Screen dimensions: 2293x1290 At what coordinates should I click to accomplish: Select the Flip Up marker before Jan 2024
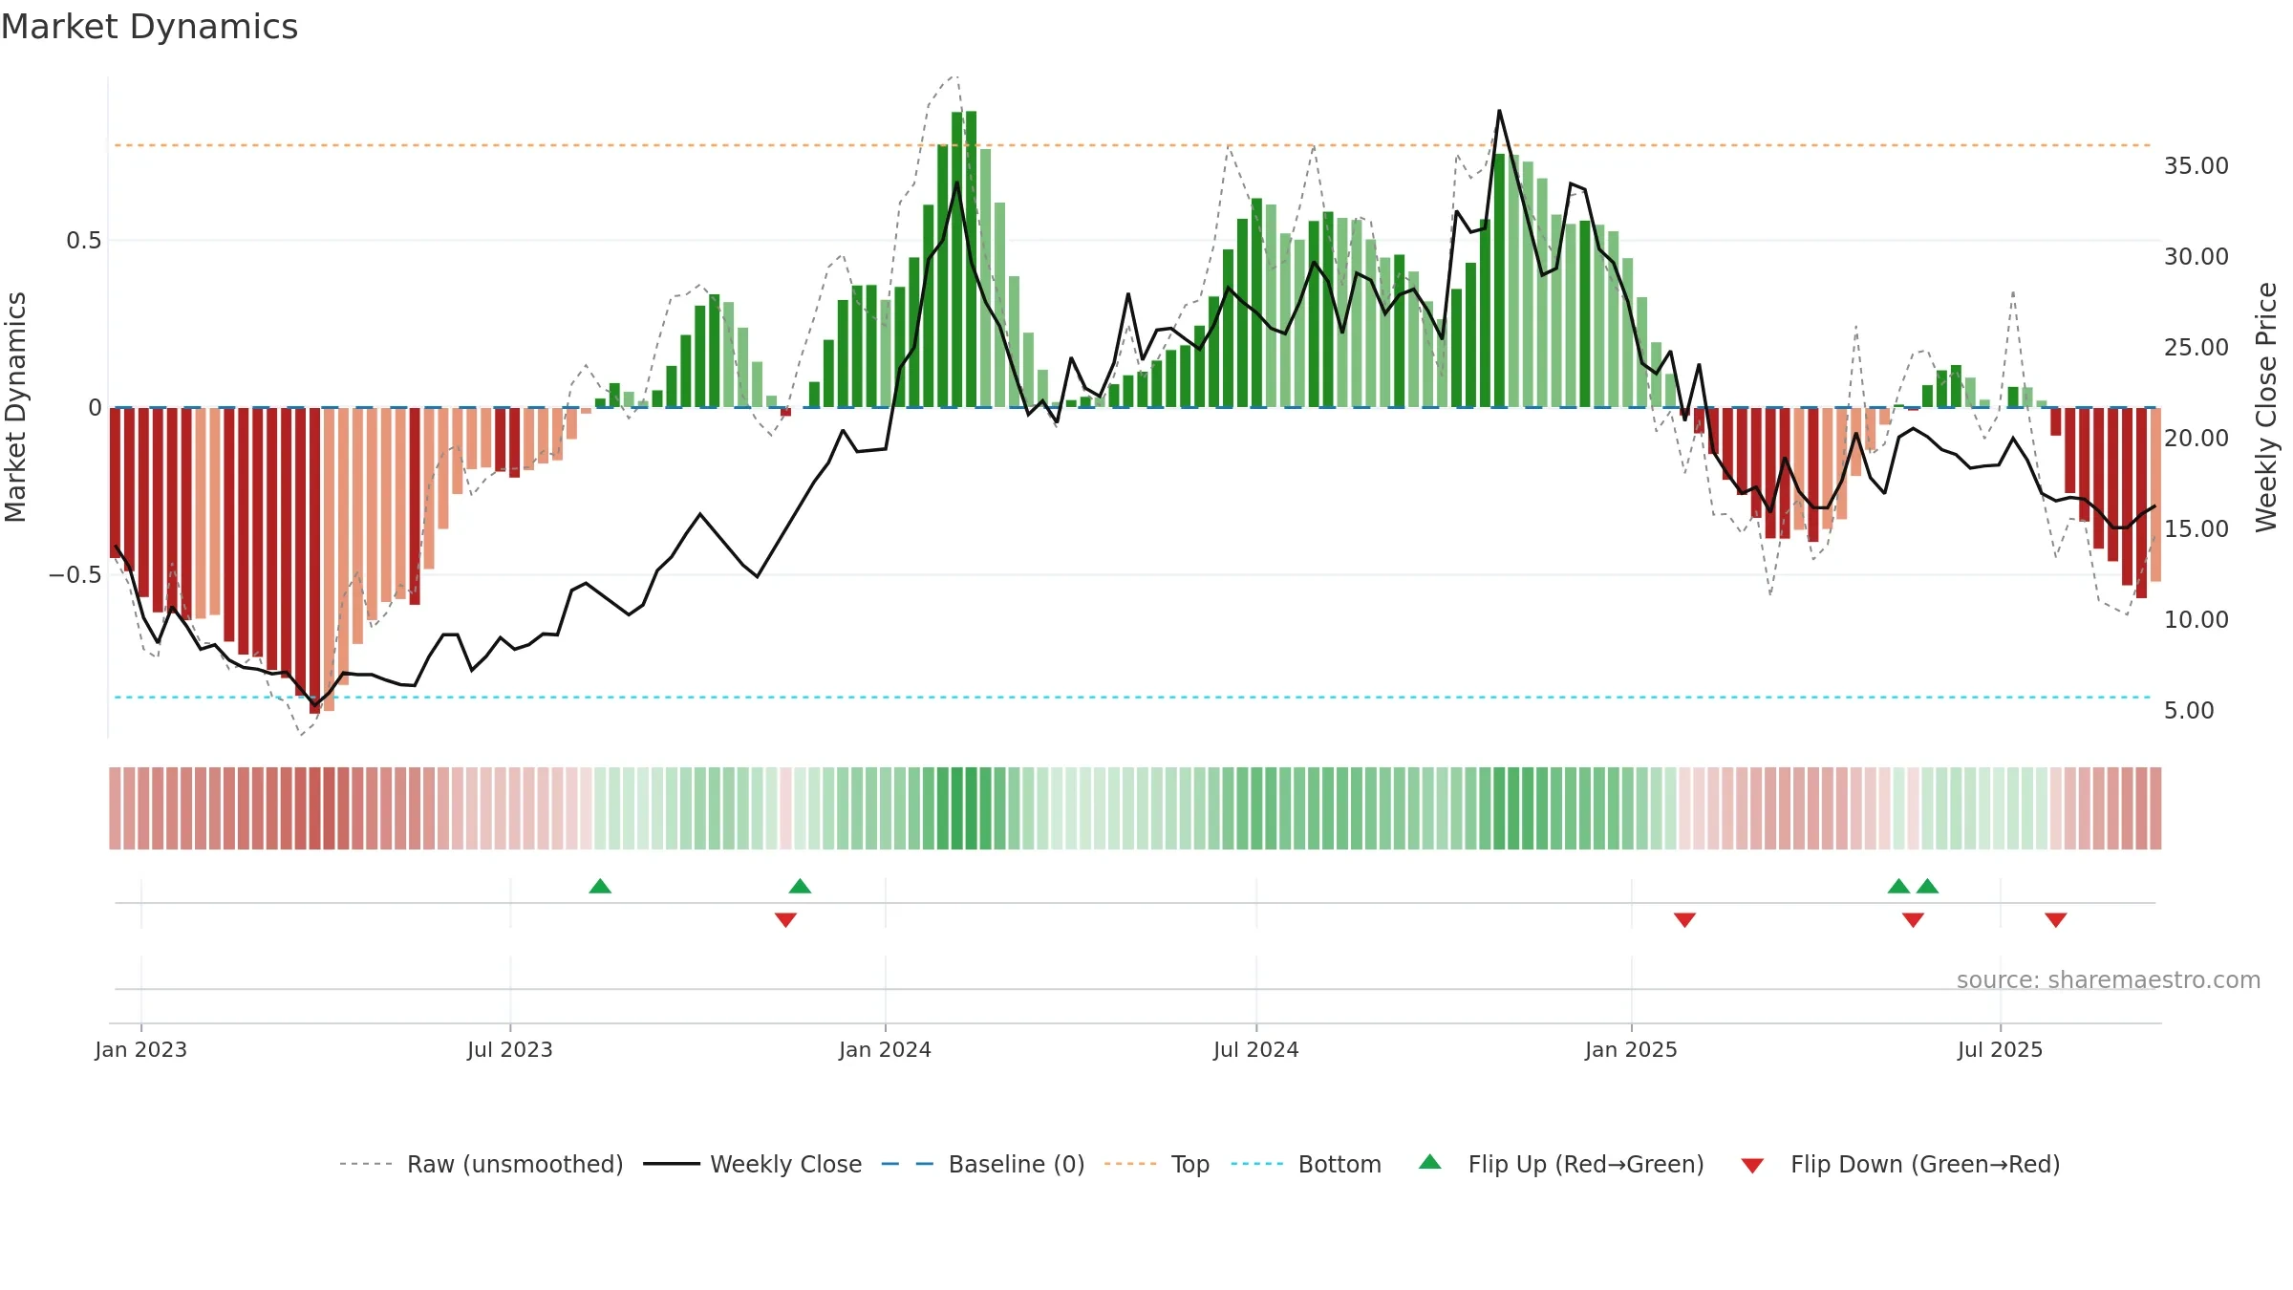(800, 886)
